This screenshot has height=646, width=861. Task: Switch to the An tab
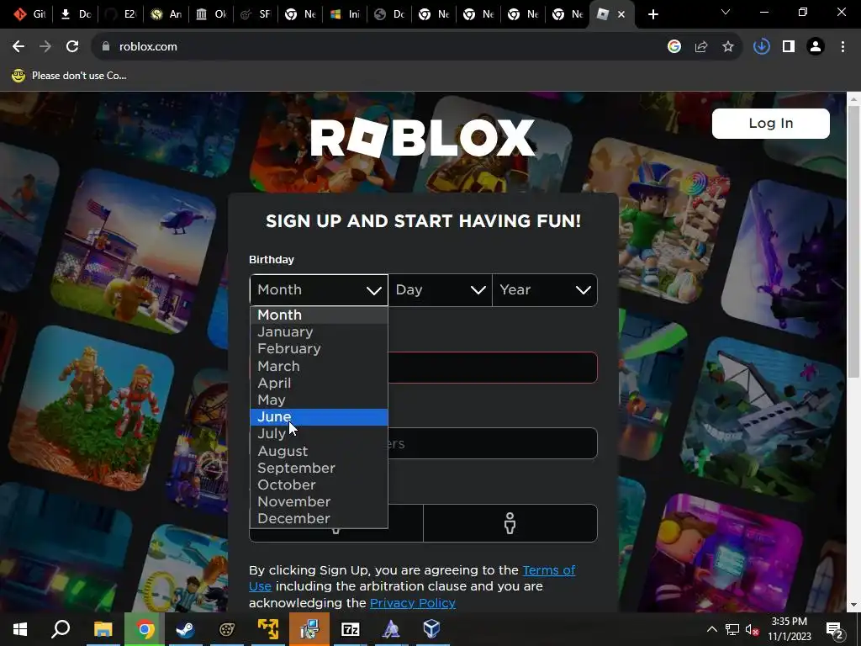tap(166, 14)
